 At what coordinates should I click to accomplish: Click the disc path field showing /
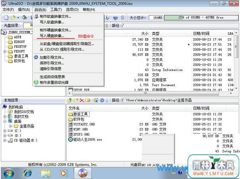(x=180, y=25)
